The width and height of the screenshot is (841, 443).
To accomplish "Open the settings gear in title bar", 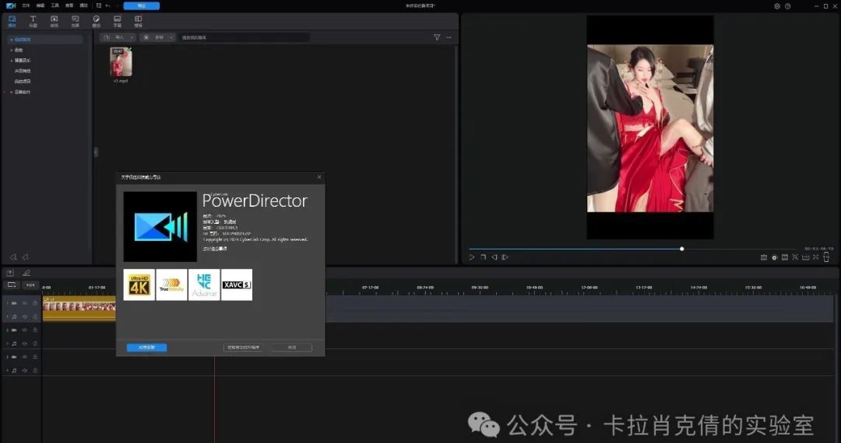I will pyautogui.click(x=776, y=6).
